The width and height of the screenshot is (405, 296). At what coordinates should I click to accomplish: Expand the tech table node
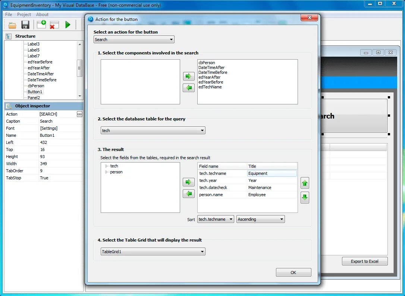(x=106, y=166)
